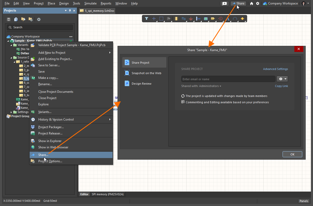Select the place wire tool
Screen dimensions: 313x206
183,19
